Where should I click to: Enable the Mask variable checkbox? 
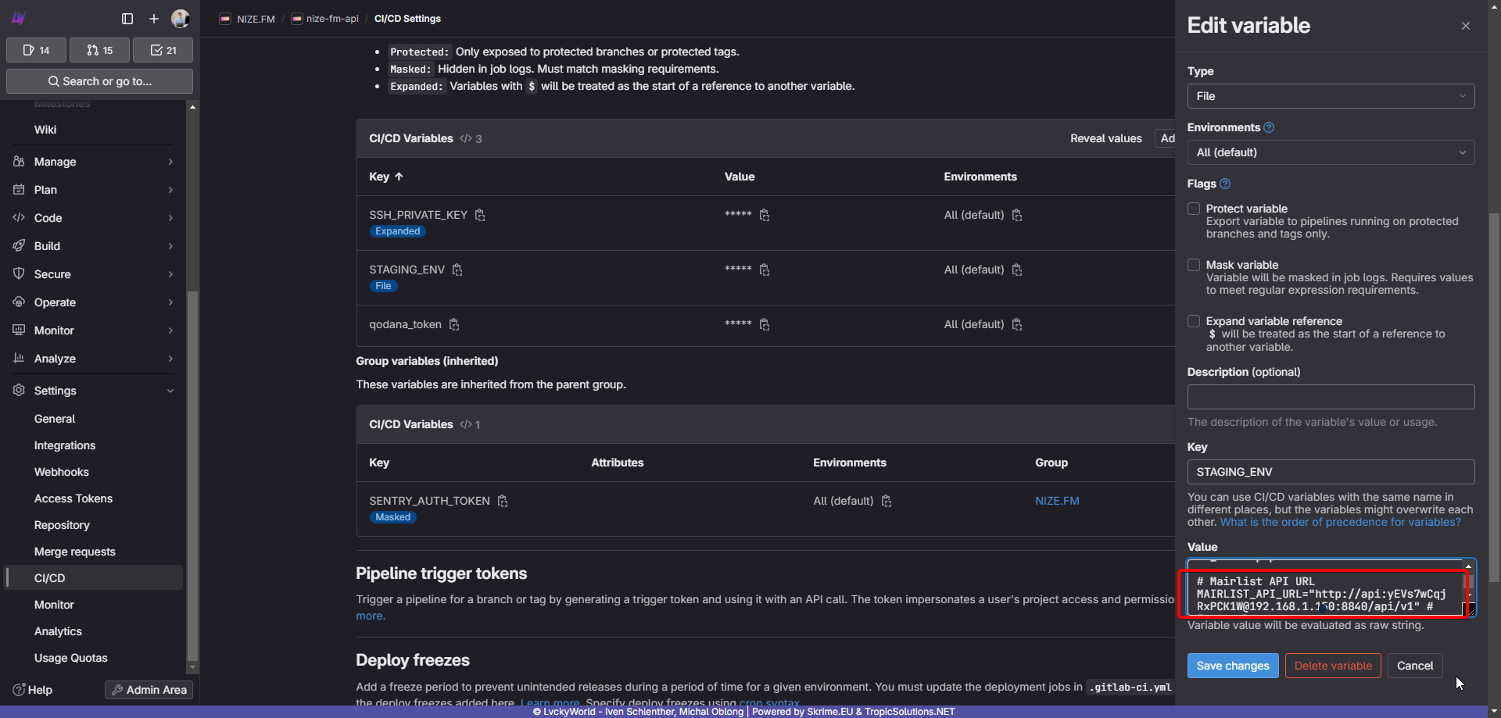(1194, 265)
